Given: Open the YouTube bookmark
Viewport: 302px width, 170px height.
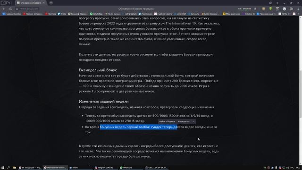Looking at the screenshot, I should tap(50, 14).
